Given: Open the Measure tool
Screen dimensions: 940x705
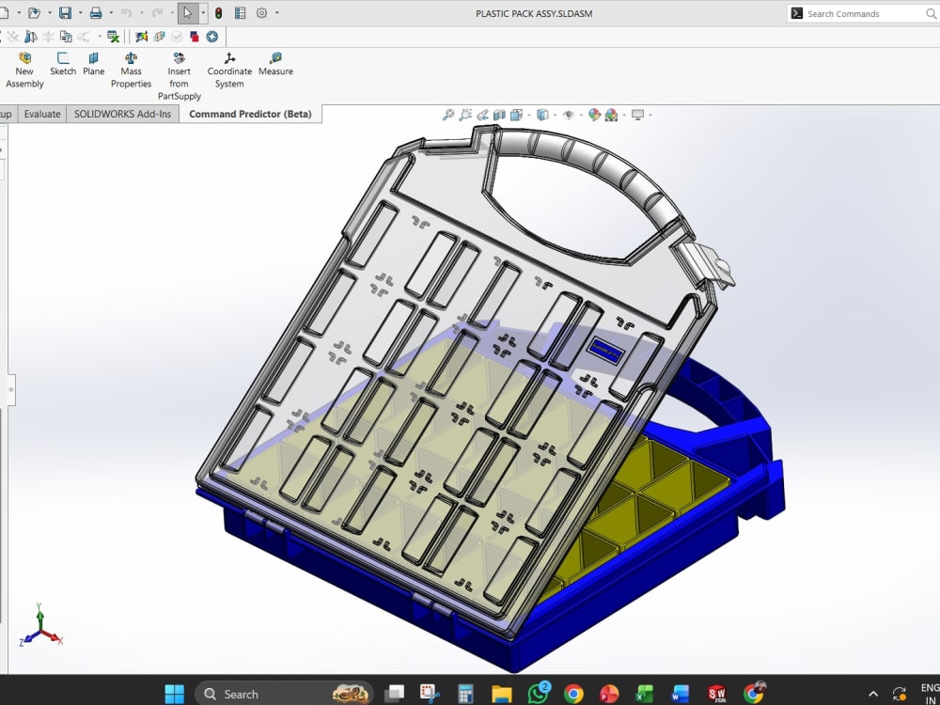Looking at the screenshot, I should (275, 64).
